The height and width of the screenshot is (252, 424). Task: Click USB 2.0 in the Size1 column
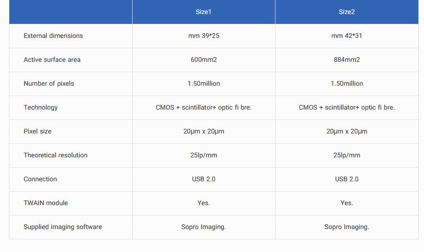(203, 179)
